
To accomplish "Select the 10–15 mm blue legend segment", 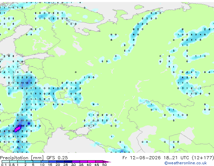I will (45, 162).
